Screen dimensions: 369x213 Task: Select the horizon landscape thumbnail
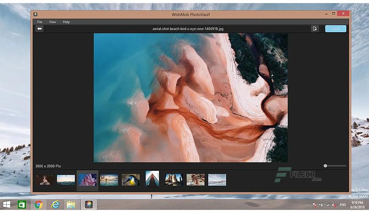tap(66, 180)
